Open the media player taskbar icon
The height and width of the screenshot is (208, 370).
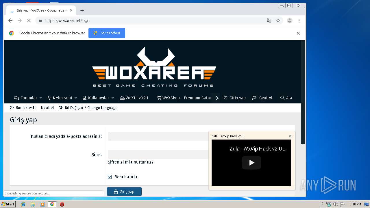pos(42,204)
